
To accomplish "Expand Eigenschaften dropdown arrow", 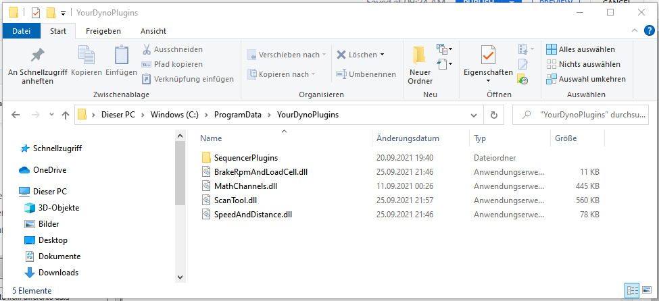I will coord(489,80).
